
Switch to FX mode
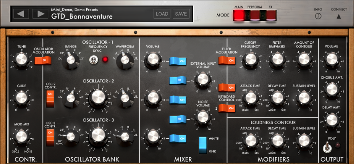(271, 15)
